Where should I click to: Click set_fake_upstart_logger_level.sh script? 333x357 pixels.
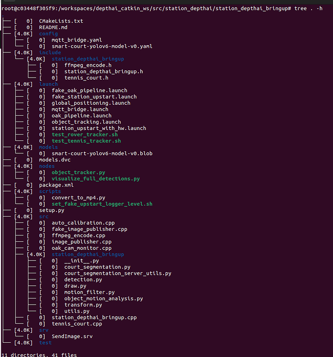tap(102, 204)
